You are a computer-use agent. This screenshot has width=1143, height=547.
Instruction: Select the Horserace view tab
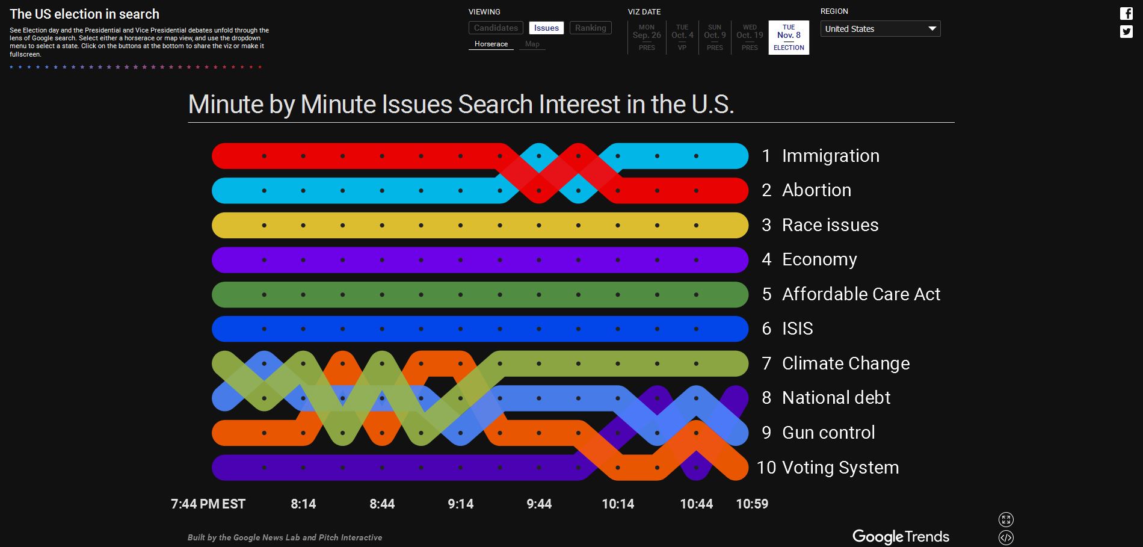click(x=491, y=44)
